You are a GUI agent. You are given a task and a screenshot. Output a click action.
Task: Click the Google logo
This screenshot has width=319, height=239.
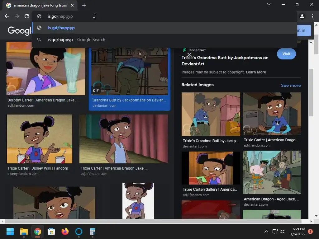click(x=20, y=31)
